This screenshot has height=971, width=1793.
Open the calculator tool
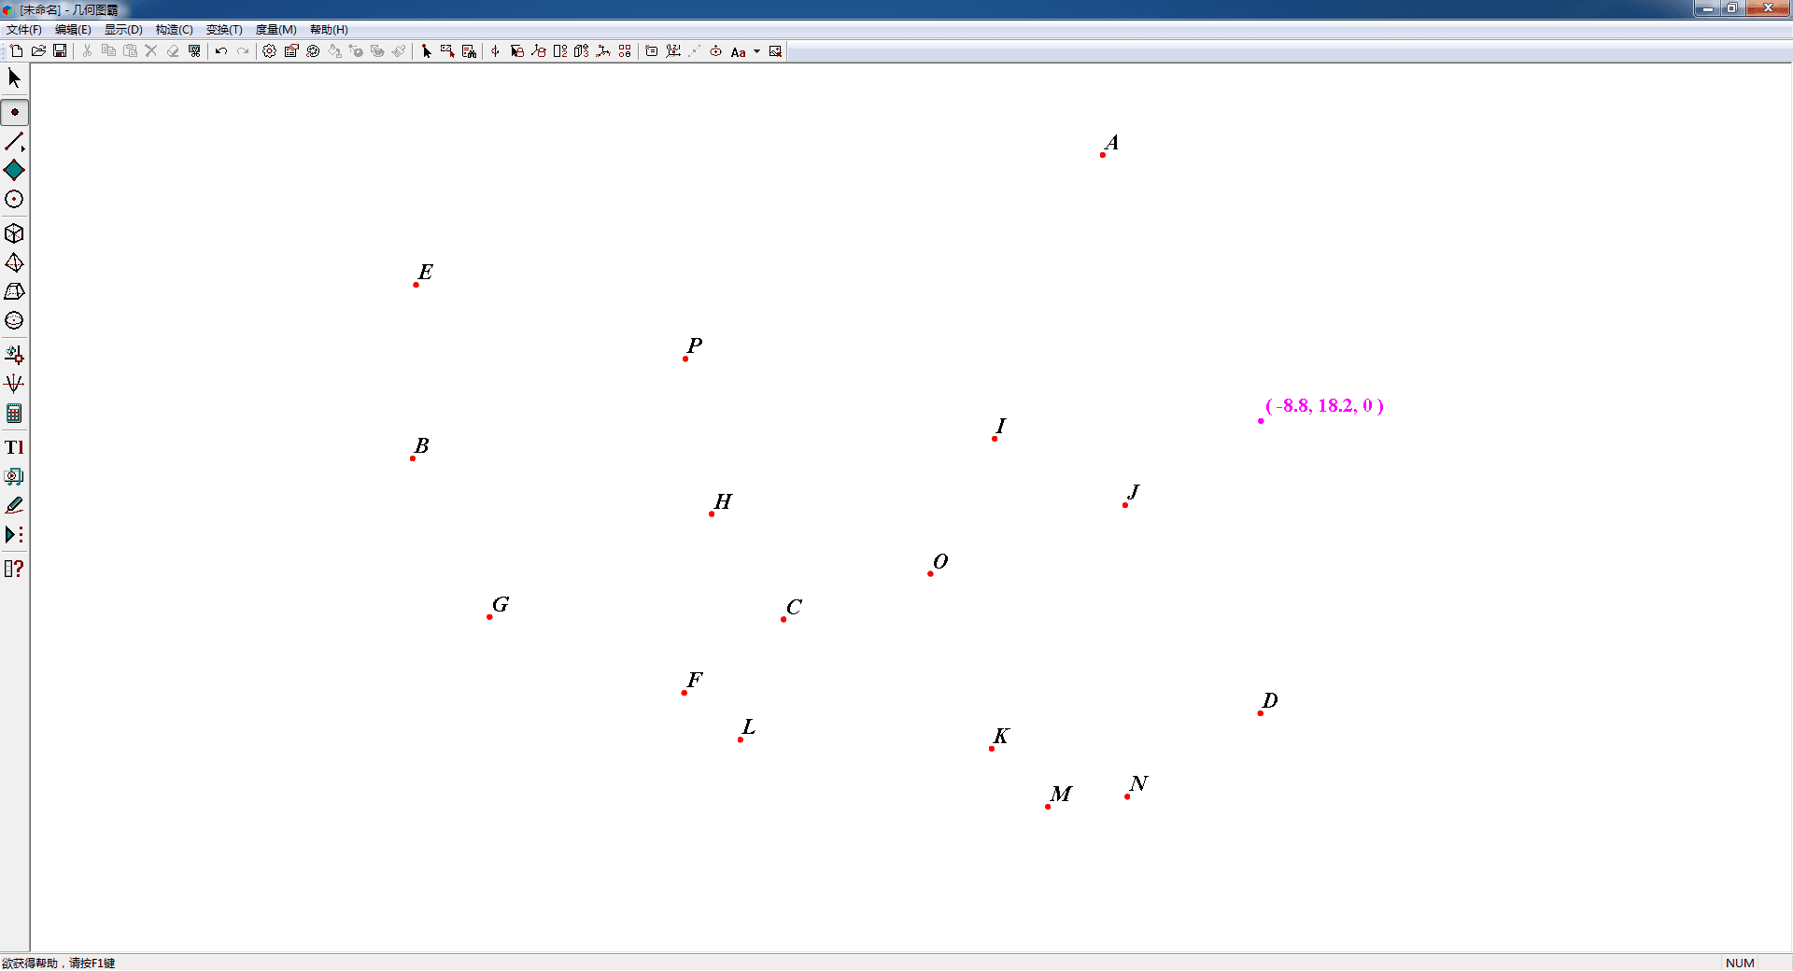(14, 414)
